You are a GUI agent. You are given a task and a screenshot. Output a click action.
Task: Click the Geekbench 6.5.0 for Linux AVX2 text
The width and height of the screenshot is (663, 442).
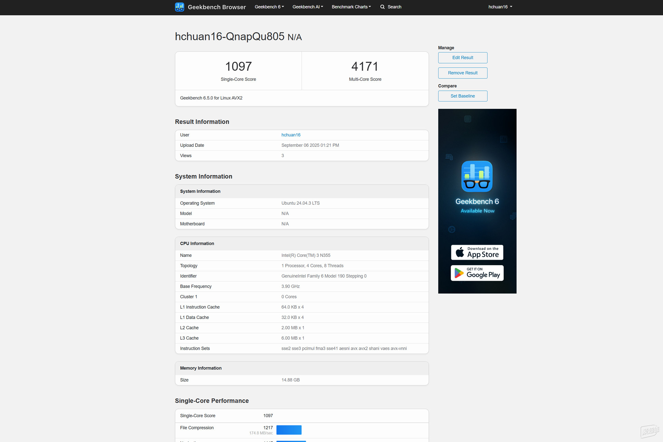point(211,98)
